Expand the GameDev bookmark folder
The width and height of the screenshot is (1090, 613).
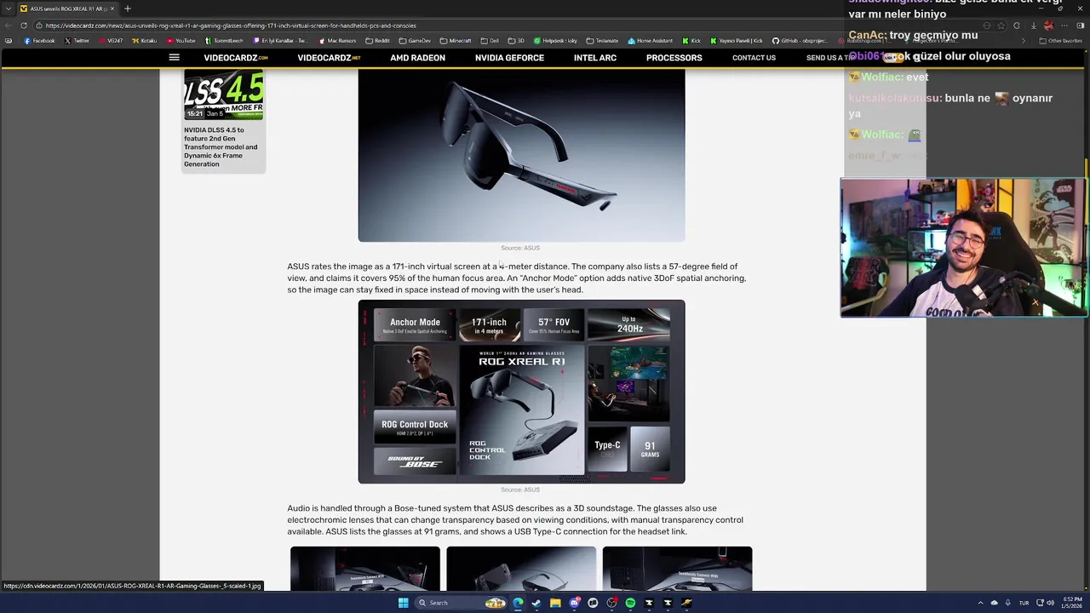click(x=415, y=41)
